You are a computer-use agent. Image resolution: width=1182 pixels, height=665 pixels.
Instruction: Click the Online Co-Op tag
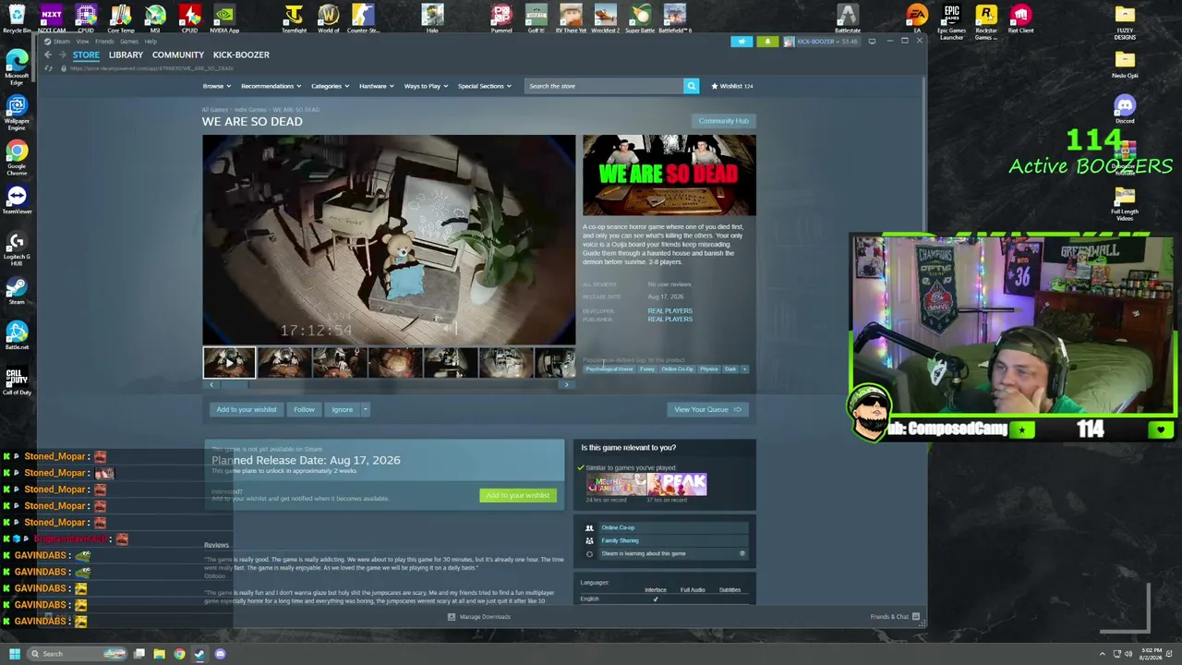coord(677,369)
